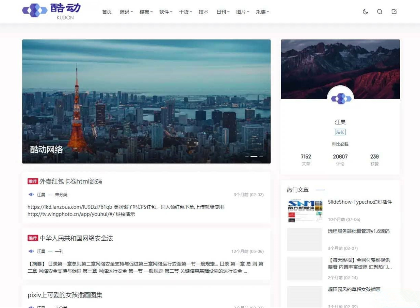Open the post 外卖红包卡卷html源码
The width and height of the screenshot is (420, 308).
[71, 182]
